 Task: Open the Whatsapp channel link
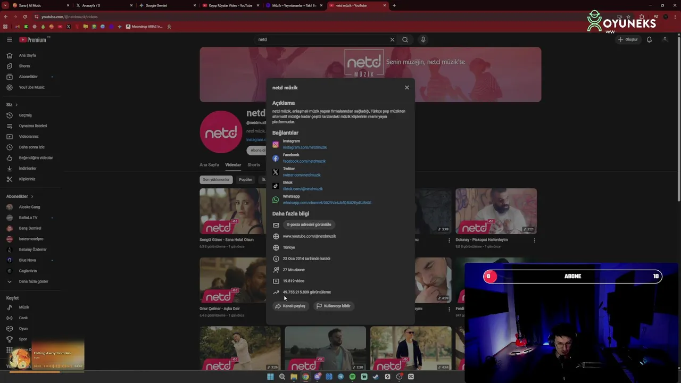tap(327, 203)
